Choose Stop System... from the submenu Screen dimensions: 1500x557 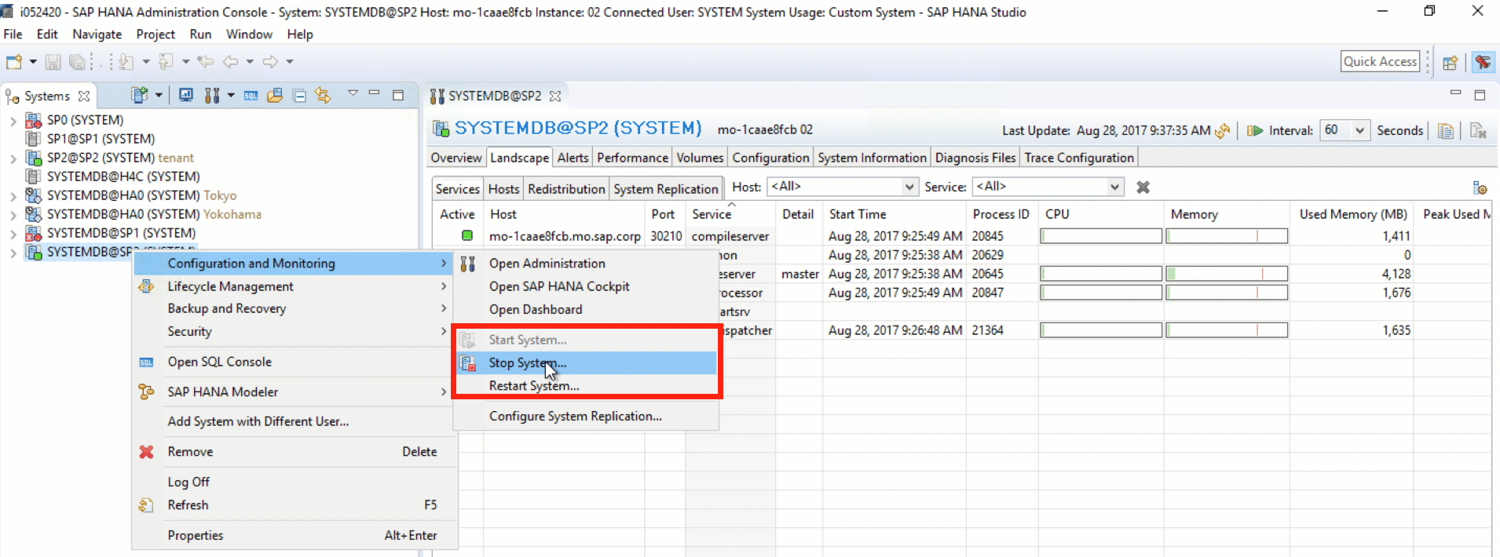[x=586, y=363]
